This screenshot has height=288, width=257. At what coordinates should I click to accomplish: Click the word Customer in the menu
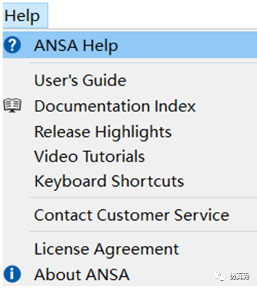(134, 215)
